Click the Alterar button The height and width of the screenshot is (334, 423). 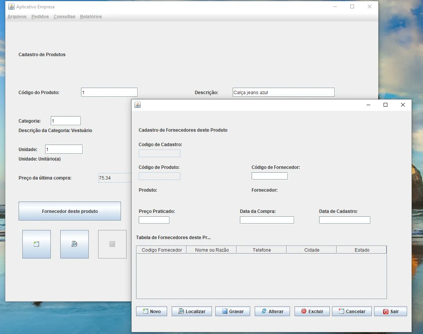[x=272, y=311]
